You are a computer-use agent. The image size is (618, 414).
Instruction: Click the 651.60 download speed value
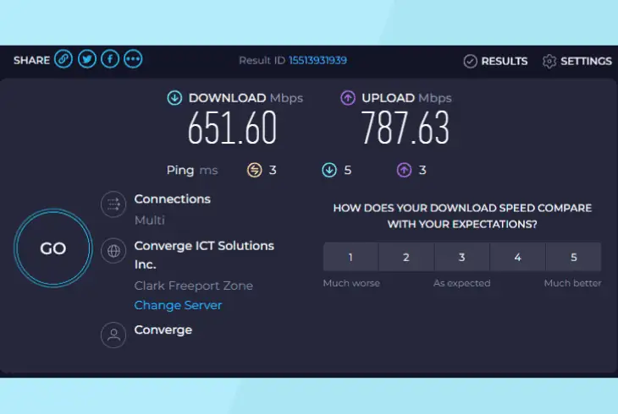point(232,128)
